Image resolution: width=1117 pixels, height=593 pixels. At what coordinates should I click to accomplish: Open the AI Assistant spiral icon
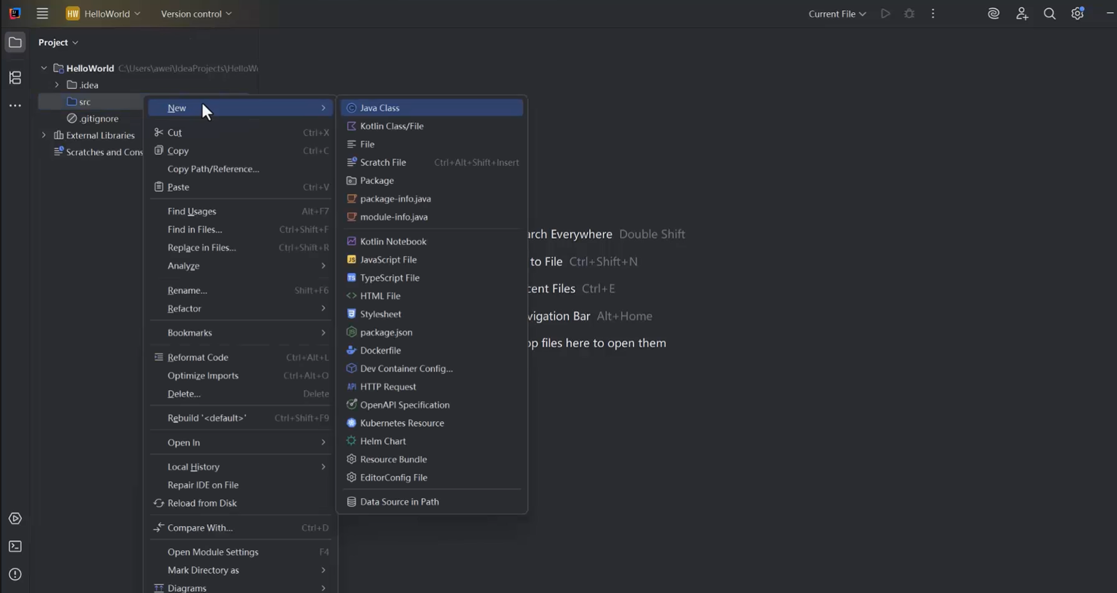(994, 14)
